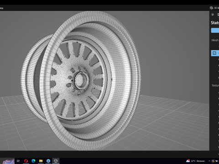The image size is (219, 164).
Task: Click the Texture section label
Action: tap(215, 86)
